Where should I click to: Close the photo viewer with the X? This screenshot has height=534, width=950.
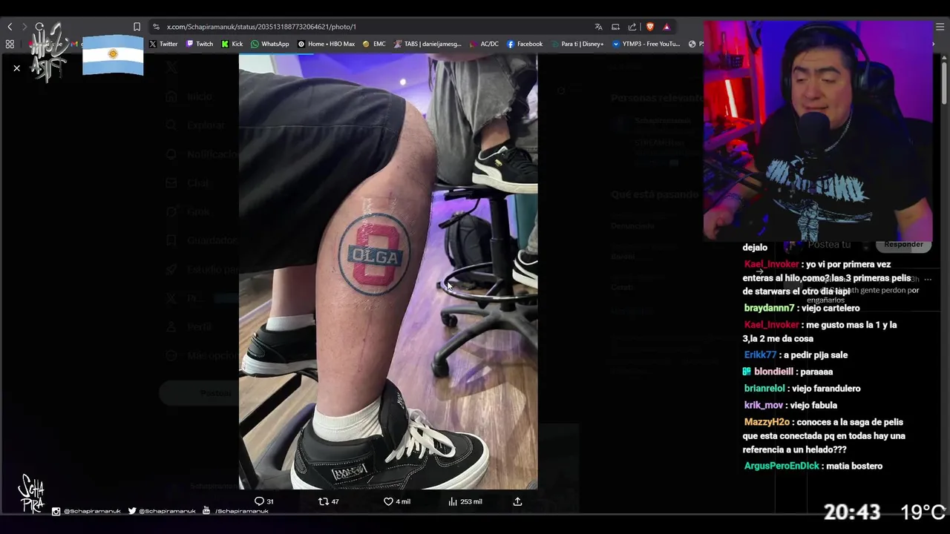pyautogui.click(x=16, y=68)
